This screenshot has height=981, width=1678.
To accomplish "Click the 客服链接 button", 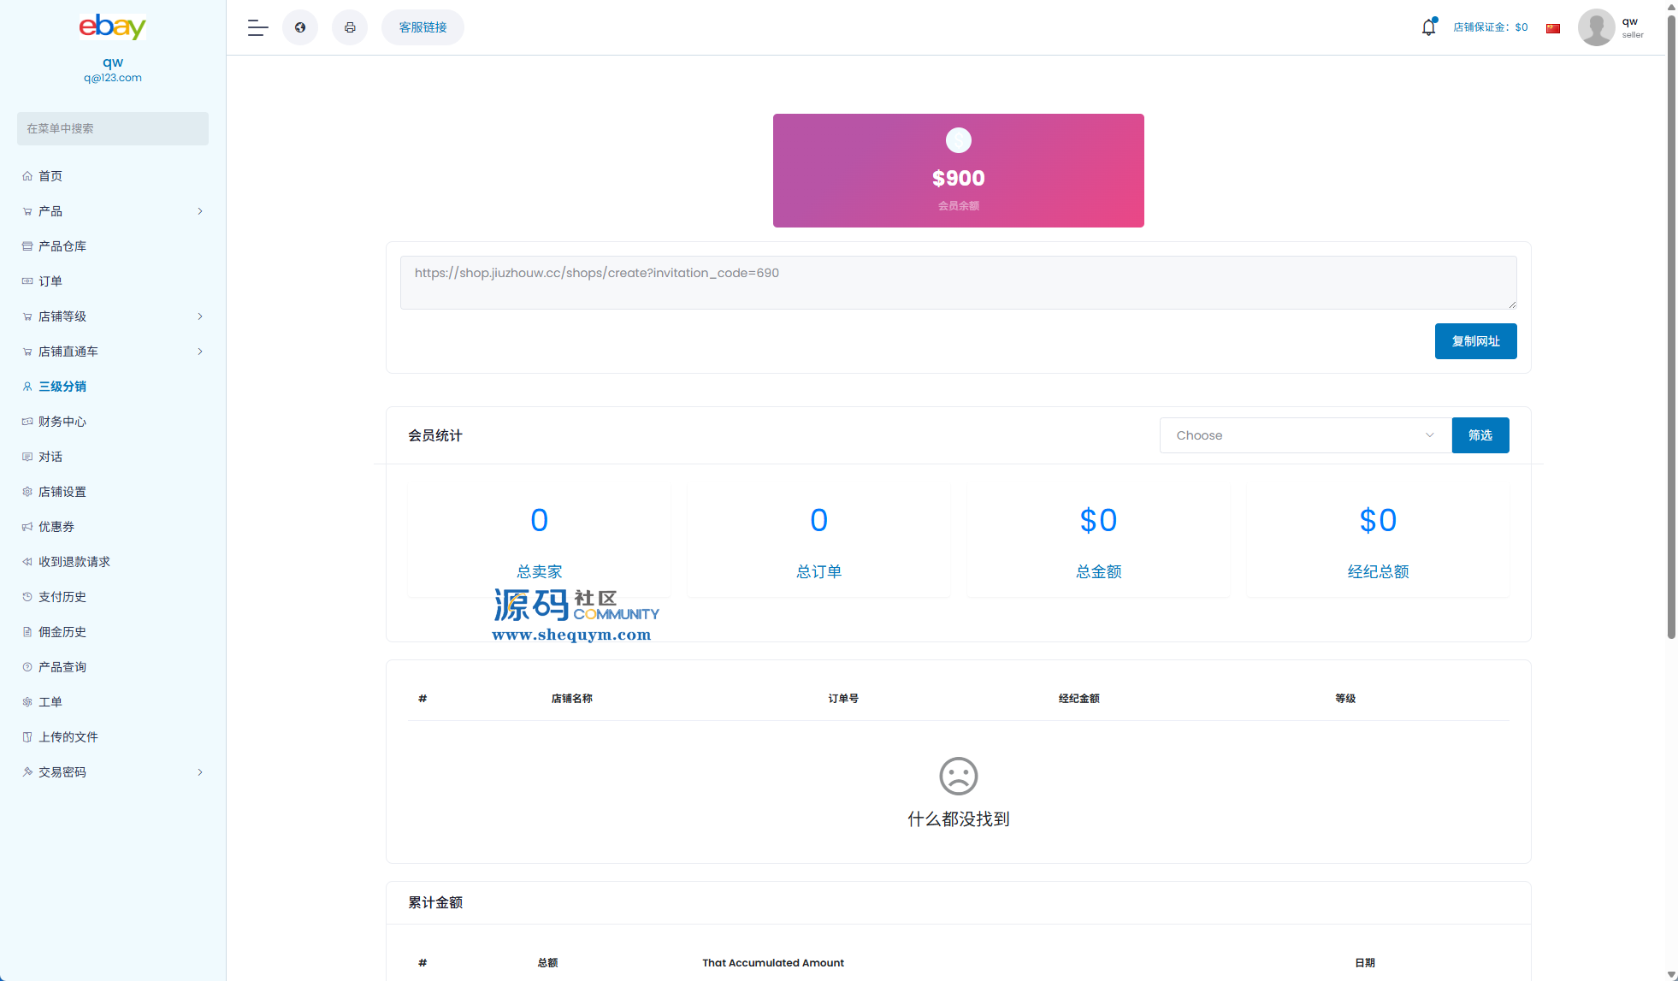I will pyautogui.click(x=422, y=27).
